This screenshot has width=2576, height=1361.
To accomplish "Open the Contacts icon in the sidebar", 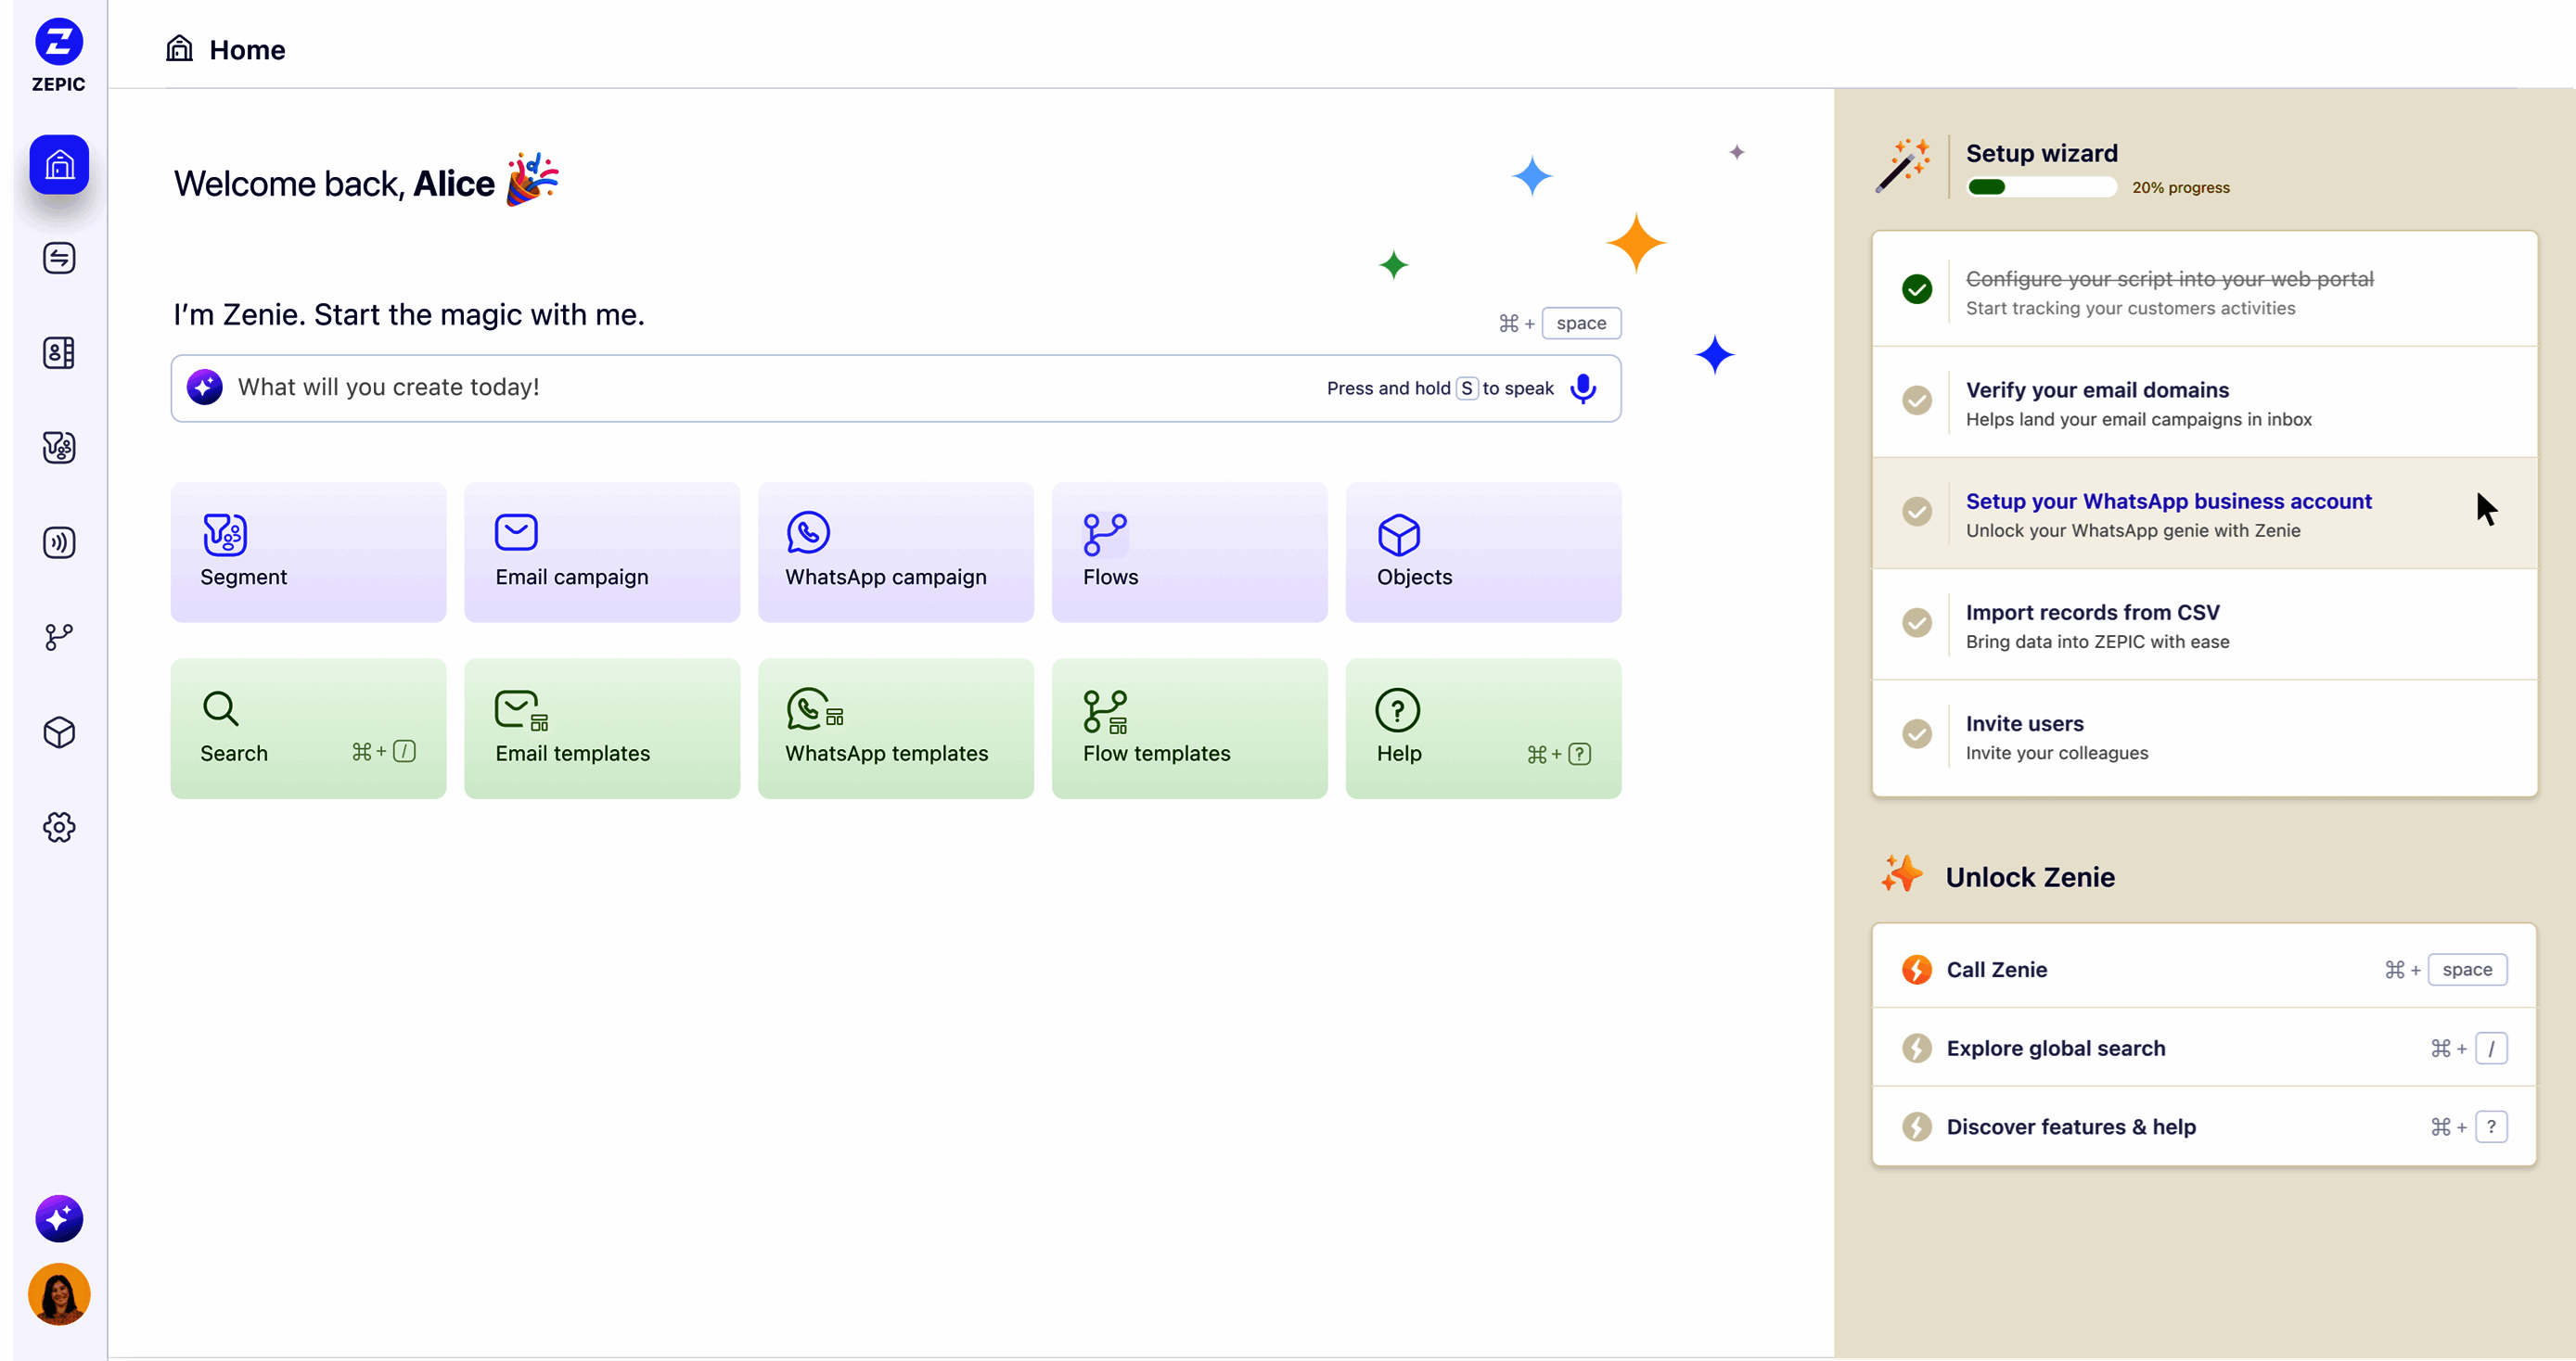I will point(59,352).
